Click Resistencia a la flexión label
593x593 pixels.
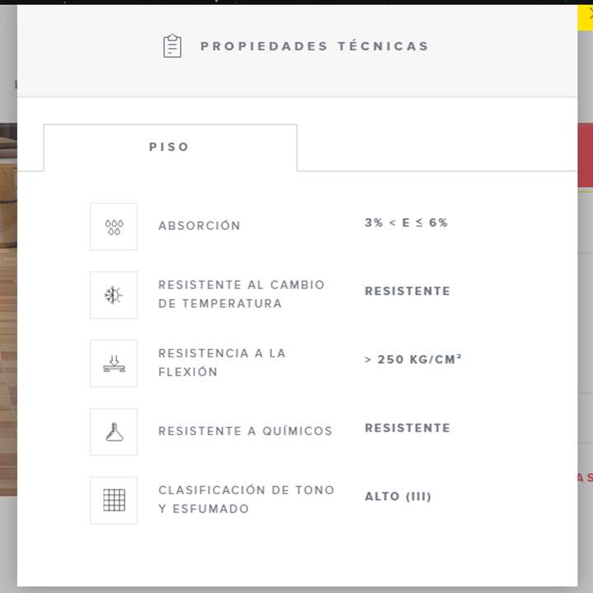point(222,362)
